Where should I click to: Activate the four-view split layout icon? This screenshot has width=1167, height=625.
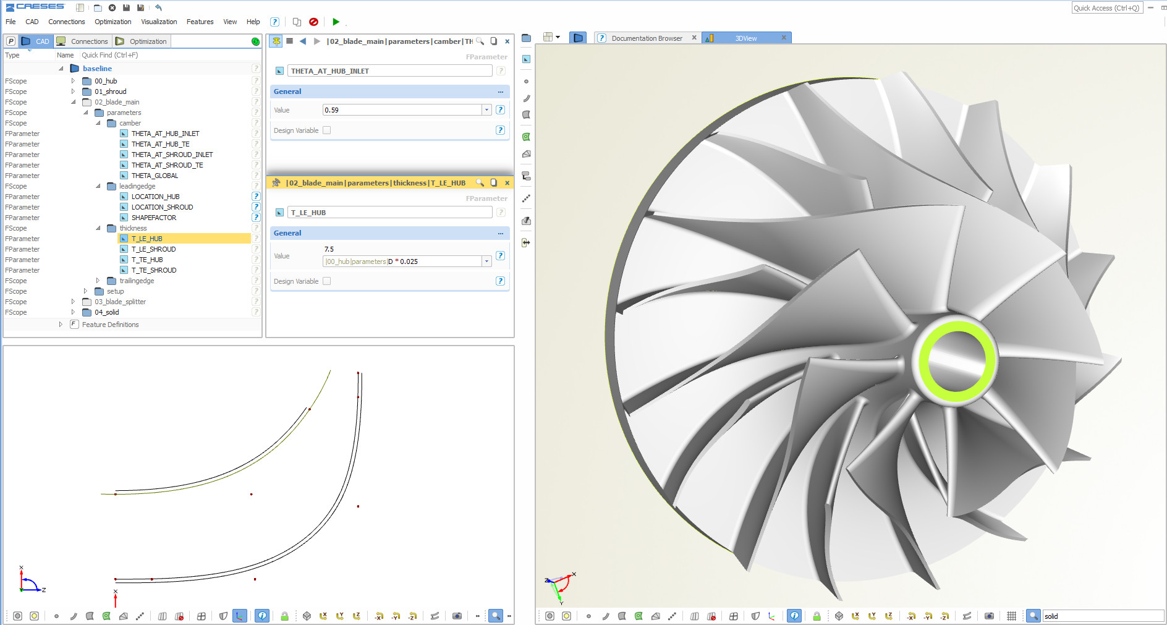point(733,616)
